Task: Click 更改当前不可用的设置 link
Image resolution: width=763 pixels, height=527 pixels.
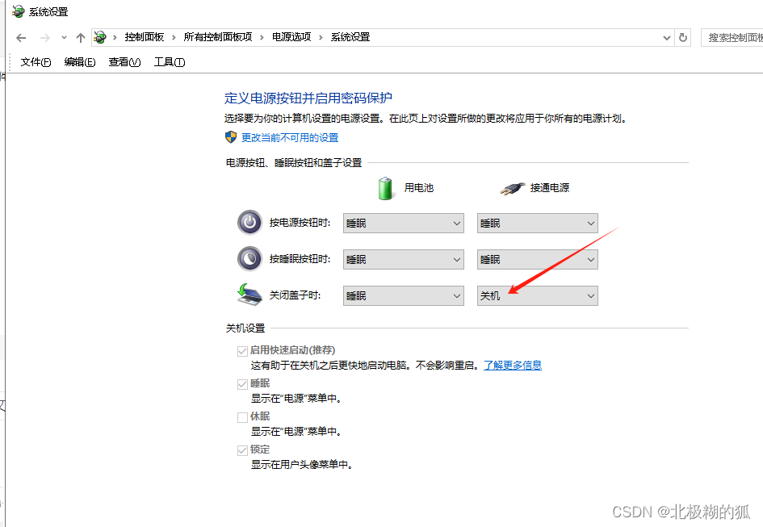Action: tap(290, 138)
